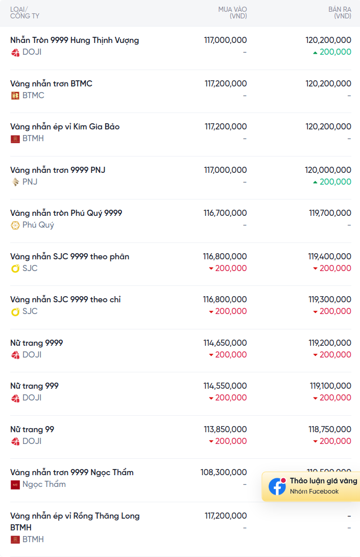Click 'Nữ trang 99' product name
The height and width of the screenshot is (557, 360).
coord(32,430)
